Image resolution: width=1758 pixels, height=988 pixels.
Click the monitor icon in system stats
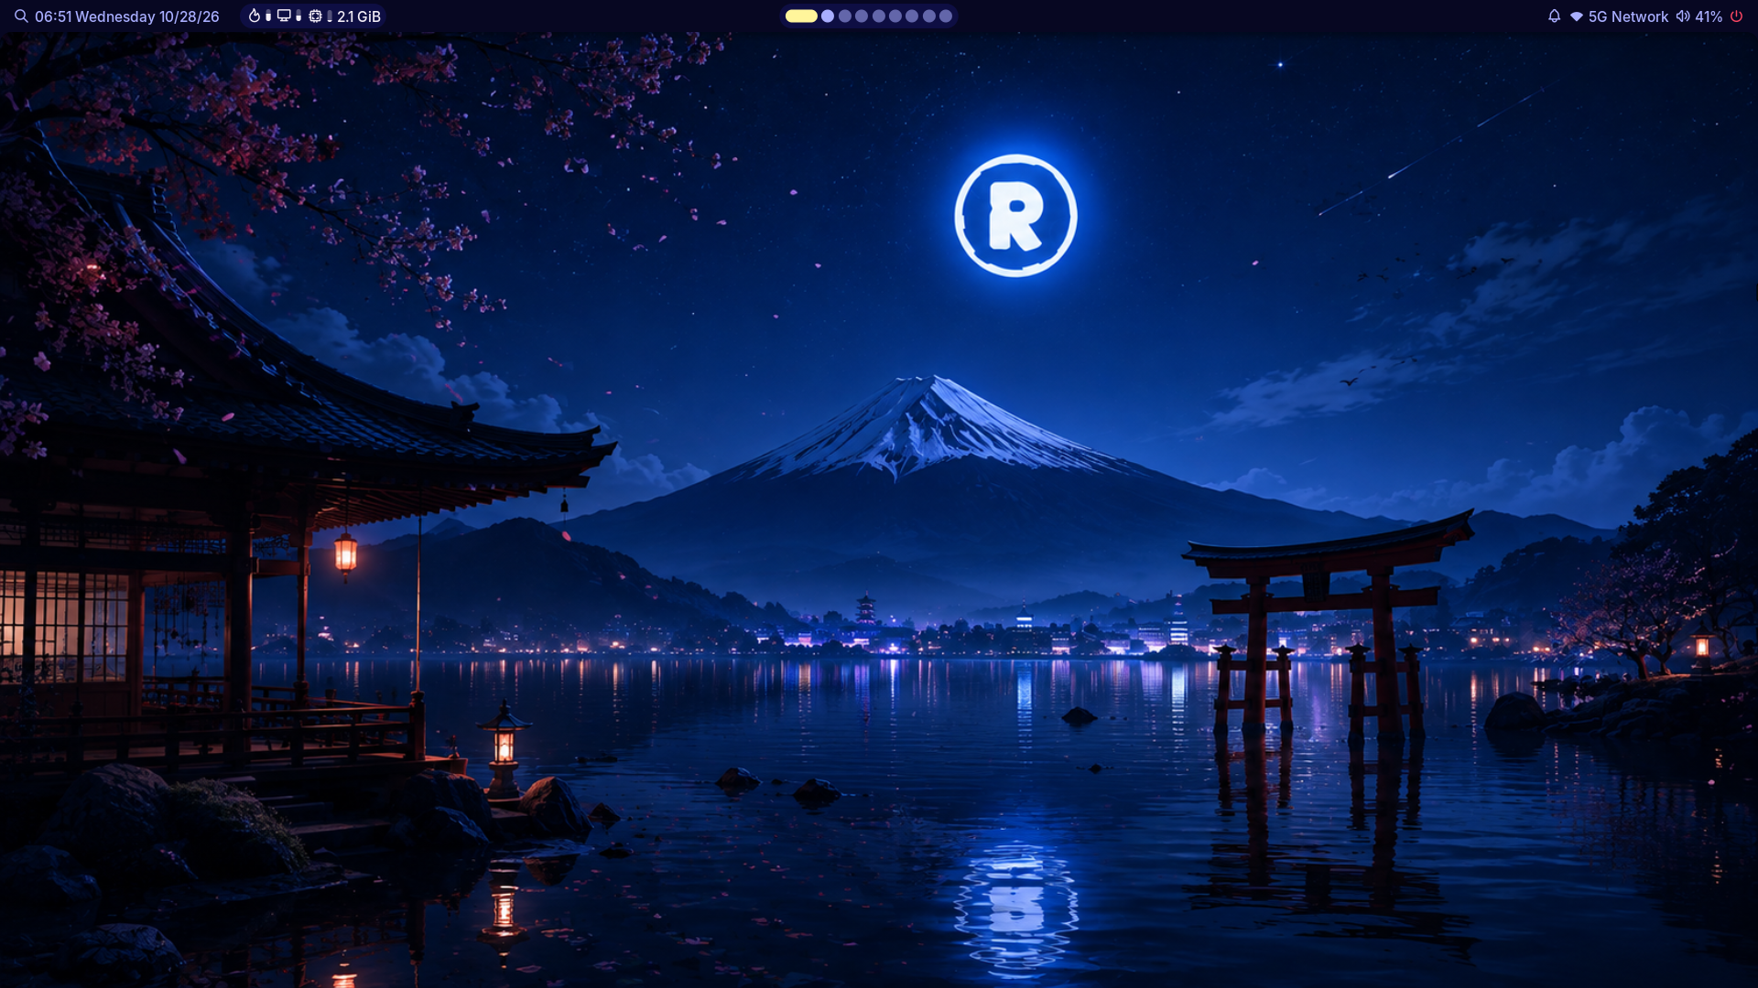(x=284, y=16)
